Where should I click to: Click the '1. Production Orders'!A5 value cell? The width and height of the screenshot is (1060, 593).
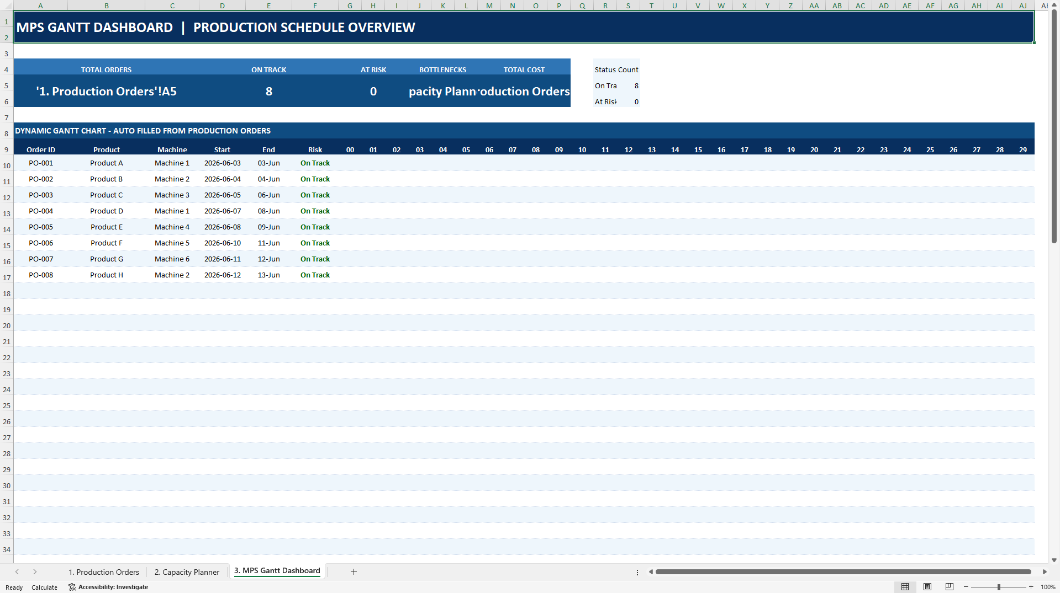106,91
